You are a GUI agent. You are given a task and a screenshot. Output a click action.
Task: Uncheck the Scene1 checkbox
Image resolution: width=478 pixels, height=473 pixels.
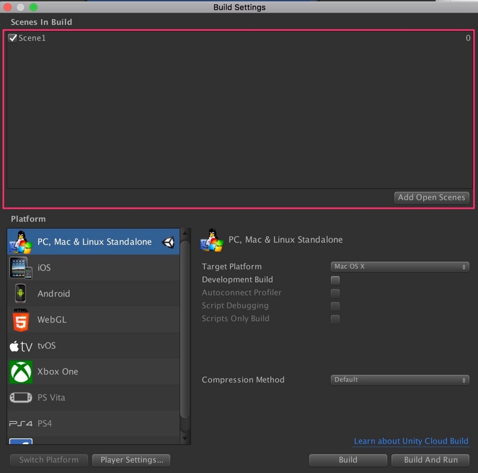pos(13,38)
